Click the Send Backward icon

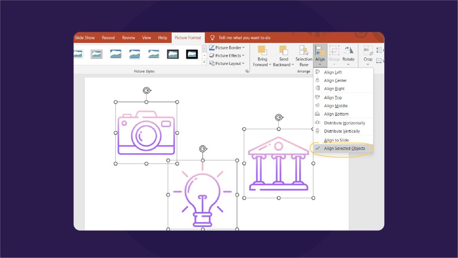(283, 50)
